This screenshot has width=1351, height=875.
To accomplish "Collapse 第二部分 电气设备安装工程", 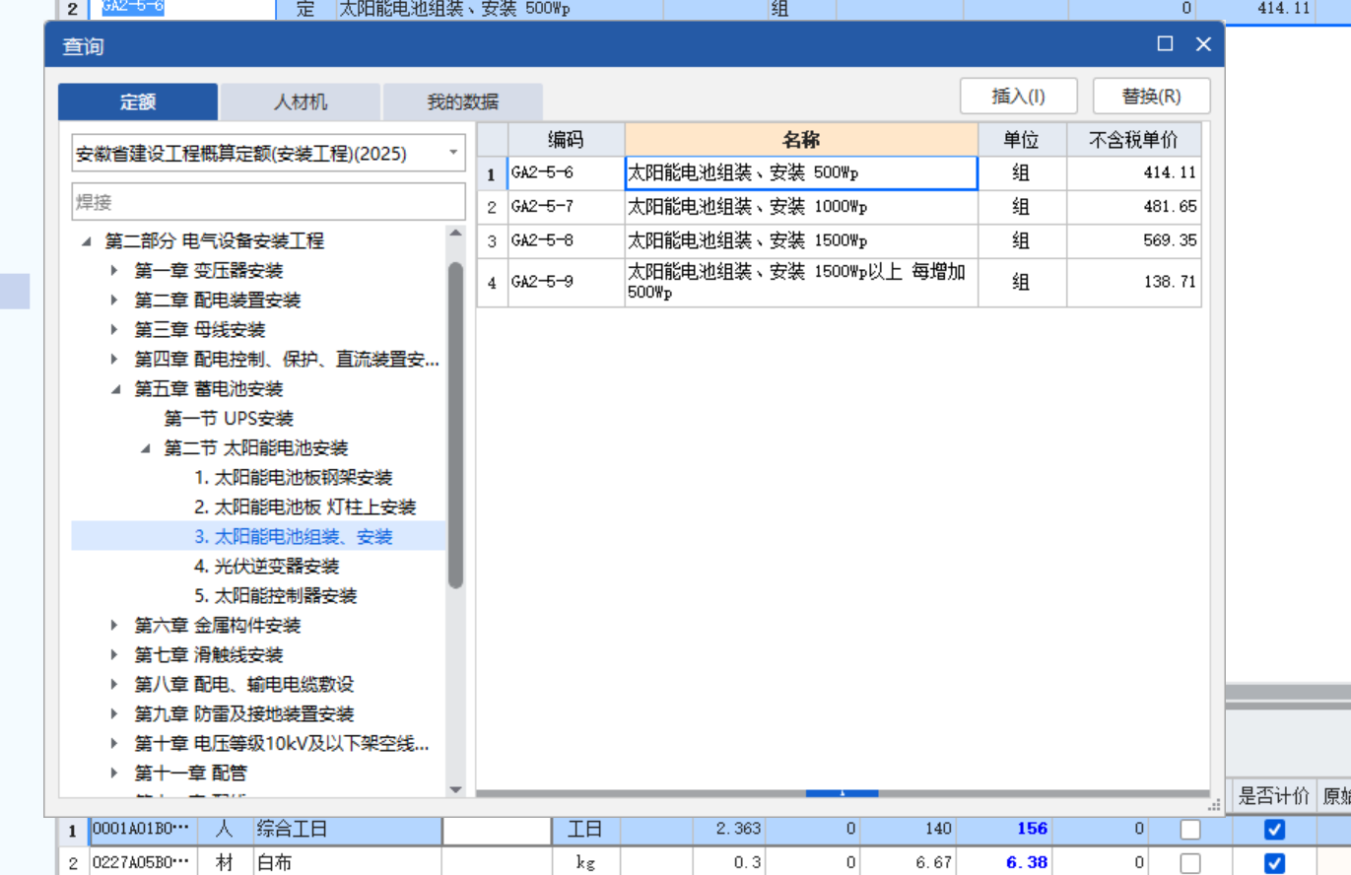I will click(x=88, y=239).
